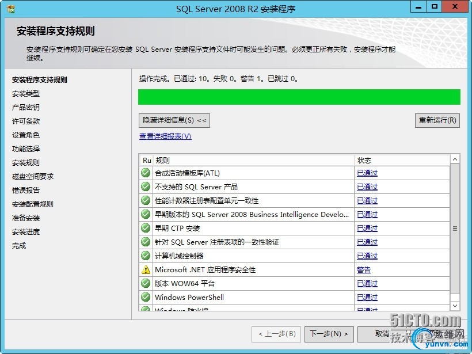Click the 许可条款 step in the sidebar
472x354 pixels.
tap(26, 121)
